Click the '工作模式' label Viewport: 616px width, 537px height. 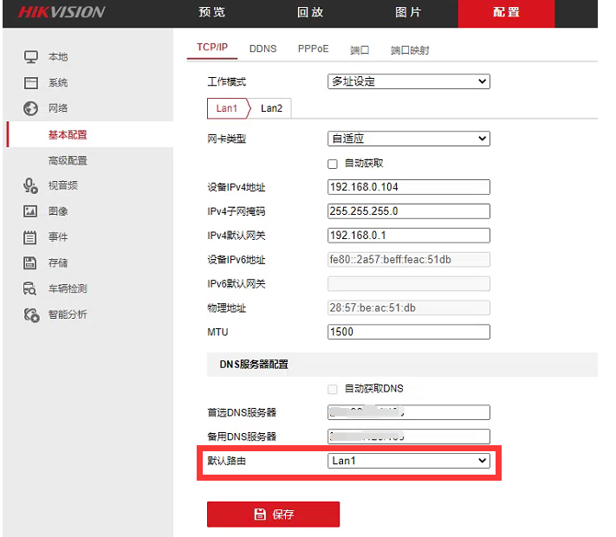coord(227,81)
